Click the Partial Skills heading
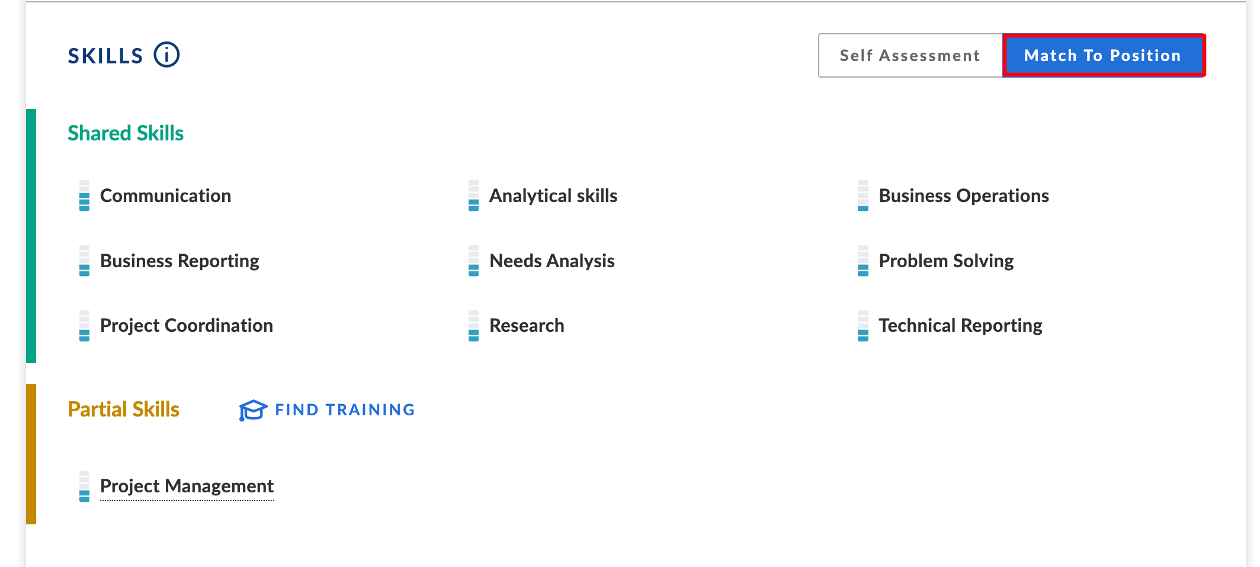The width and height of the screenshot is (1260, 567). pyautogui.click(x=123, y=409)
